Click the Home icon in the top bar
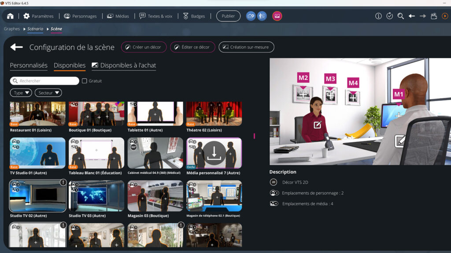Screen dimensions: 451x253 click(x=10, y=16)
